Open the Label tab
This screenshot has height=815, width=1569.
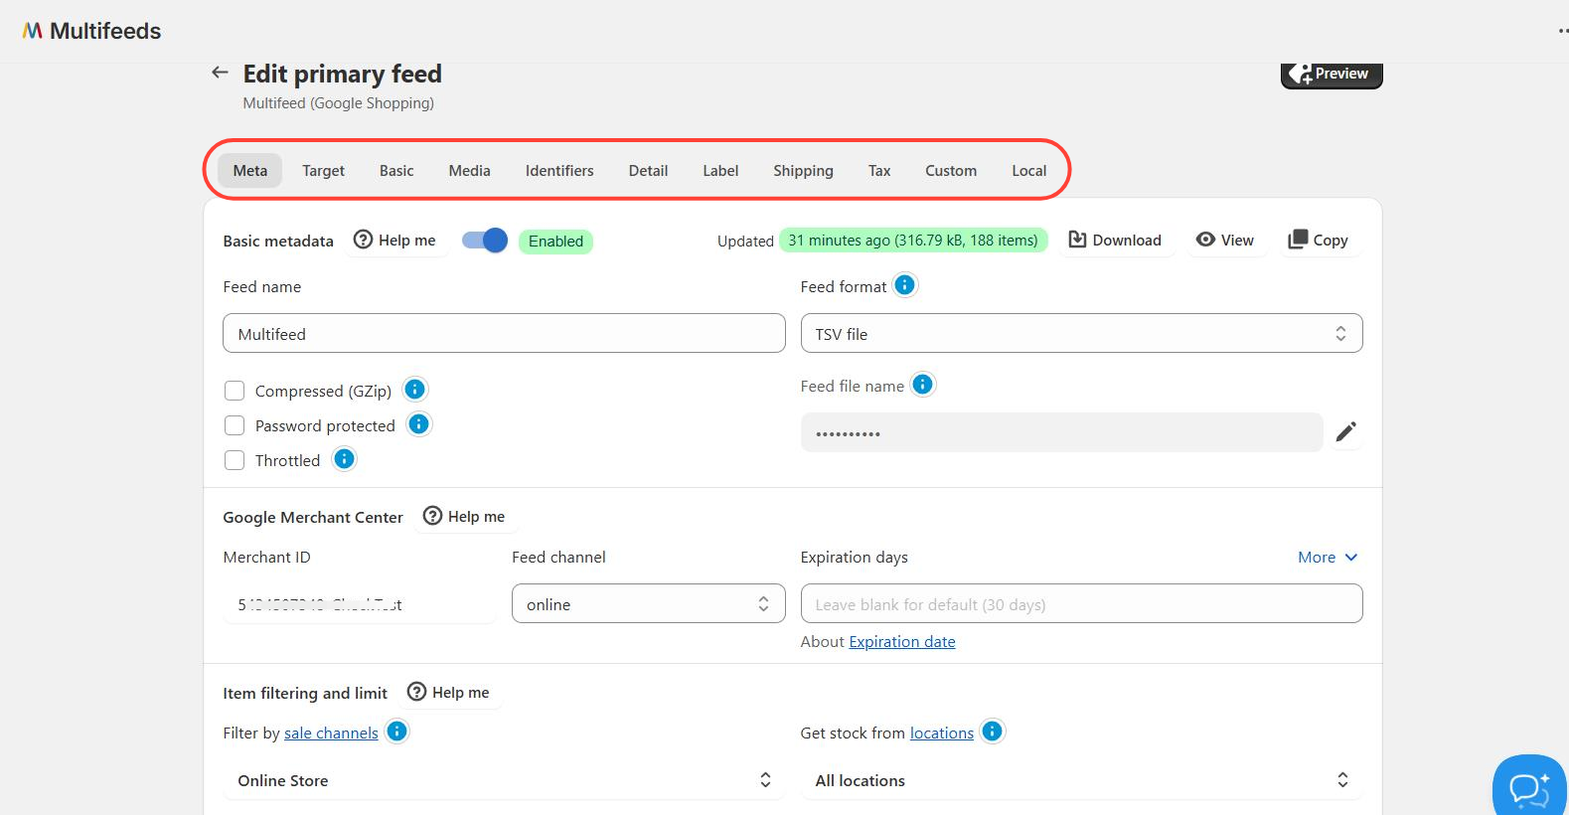point(720,171)
